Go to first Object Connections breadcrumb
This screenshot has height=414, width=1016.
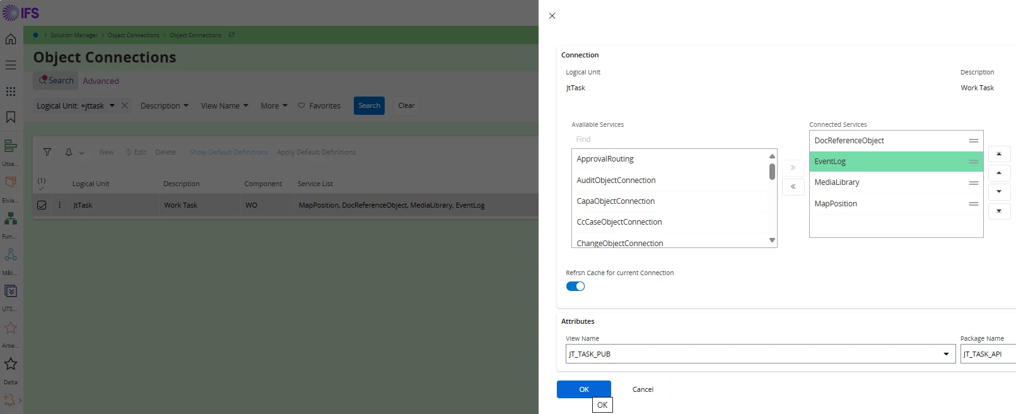pyautogui.click(x=134, y=35)
